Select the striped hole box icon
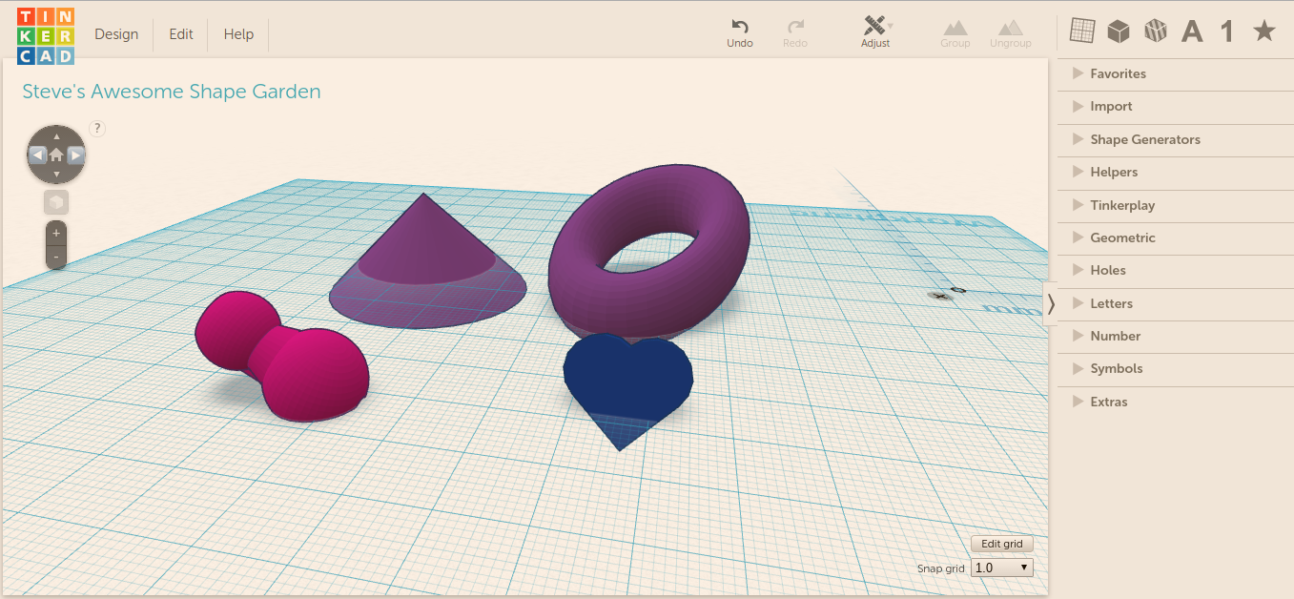The image size is (1294, 599). [1156, 31]
